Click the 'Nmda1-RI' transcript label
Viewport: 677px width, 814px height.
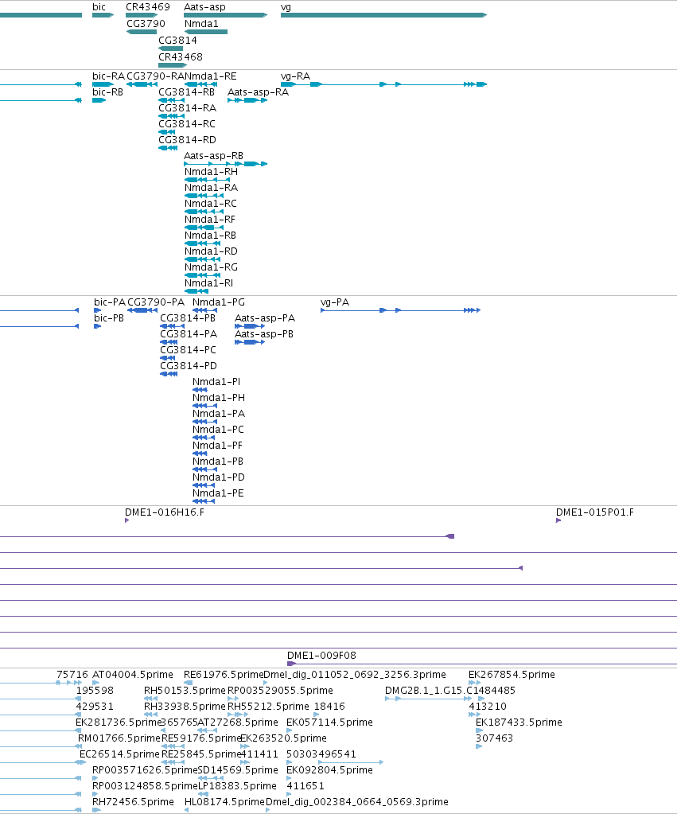click(208, 283)
